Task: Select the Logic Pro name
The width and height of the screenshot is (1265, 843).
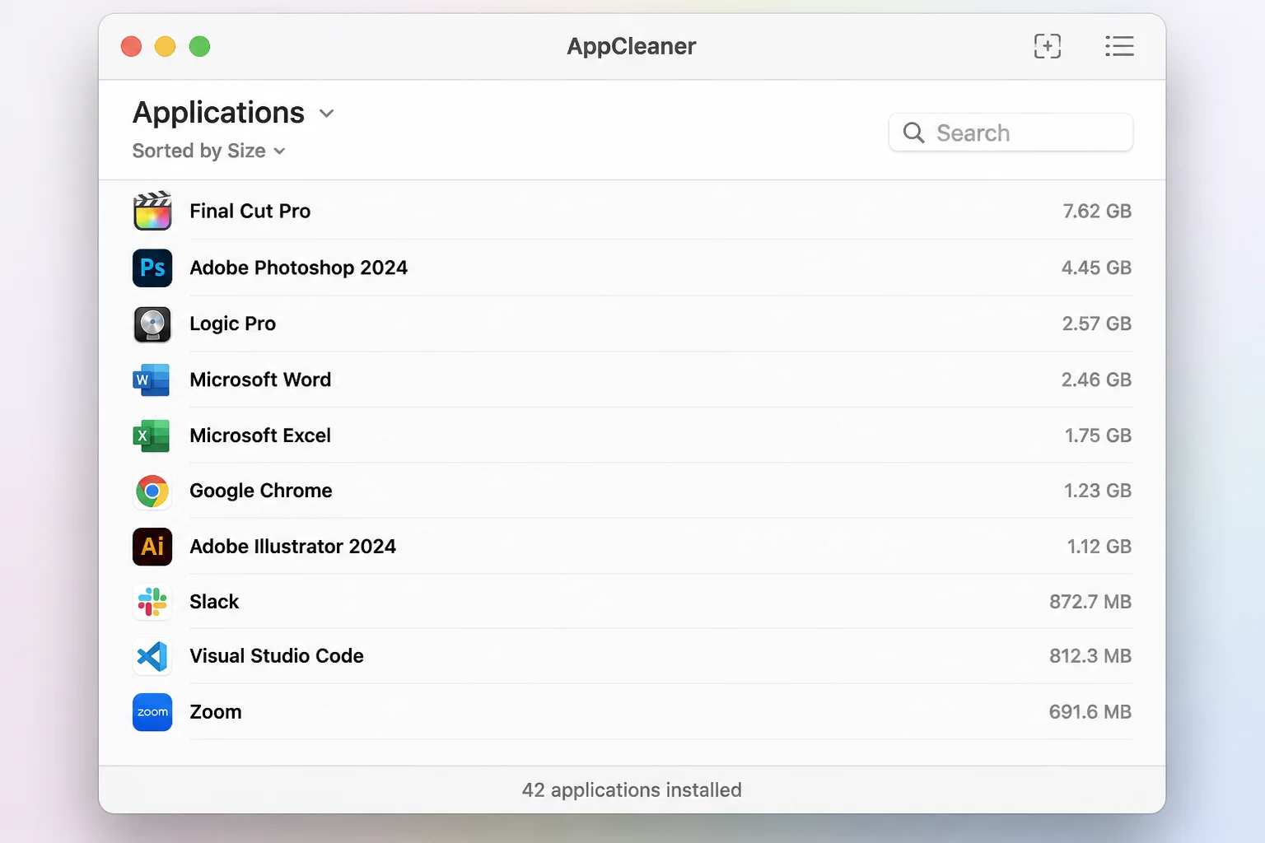Action: click(x=233, y=324)
